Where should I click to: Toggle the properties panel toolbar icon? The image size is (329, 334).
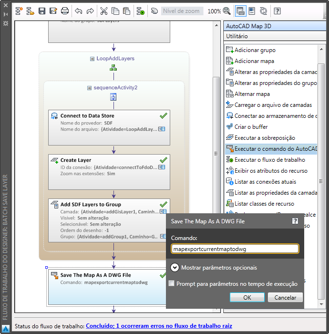click(252, 11)
